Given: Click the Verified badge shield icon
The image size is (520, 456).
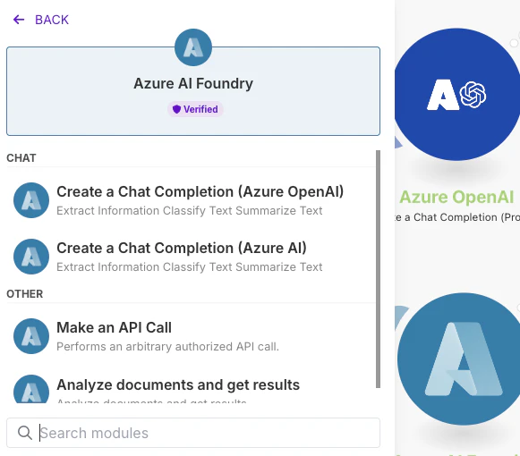Looking at the screenshot, I should (176, 109).
